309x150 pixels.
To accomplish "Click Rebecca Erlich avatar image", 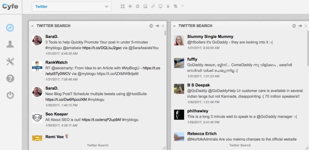I will (179, 137).
